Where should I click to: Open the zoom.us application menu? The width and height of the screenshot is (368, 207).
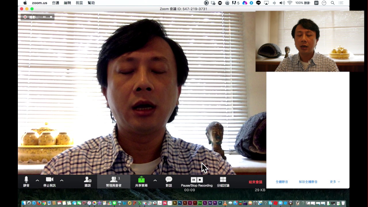pos(39,3)
